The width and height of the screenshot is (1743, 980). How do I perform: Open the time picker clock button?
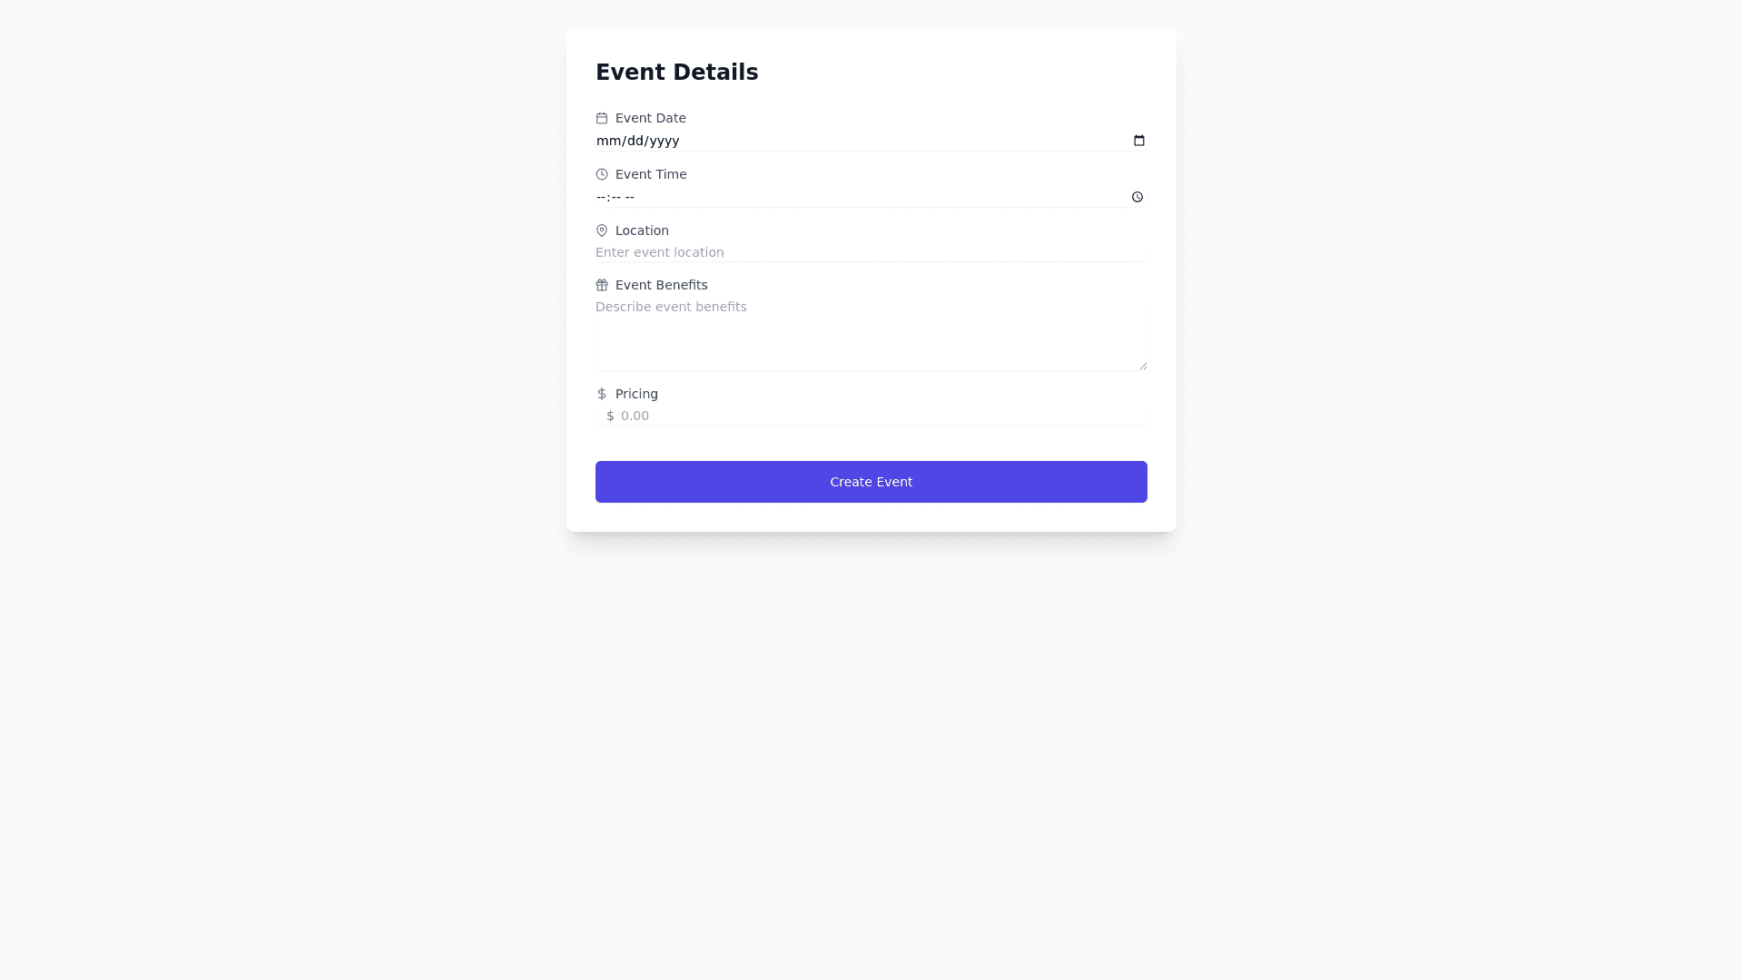[1137, 197]
